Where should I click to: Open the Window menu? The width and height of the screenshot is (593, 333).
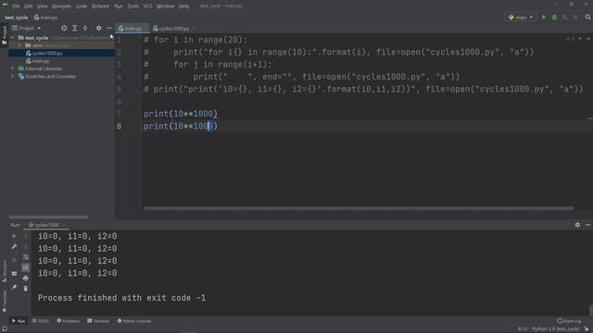pyautogui.click(x=165, y=6)
